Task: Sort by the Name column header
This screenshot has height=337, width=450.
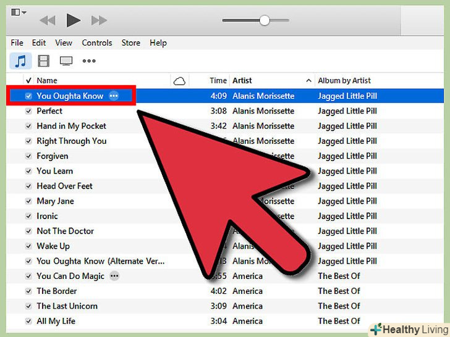Action: click(x=47, y=80)
